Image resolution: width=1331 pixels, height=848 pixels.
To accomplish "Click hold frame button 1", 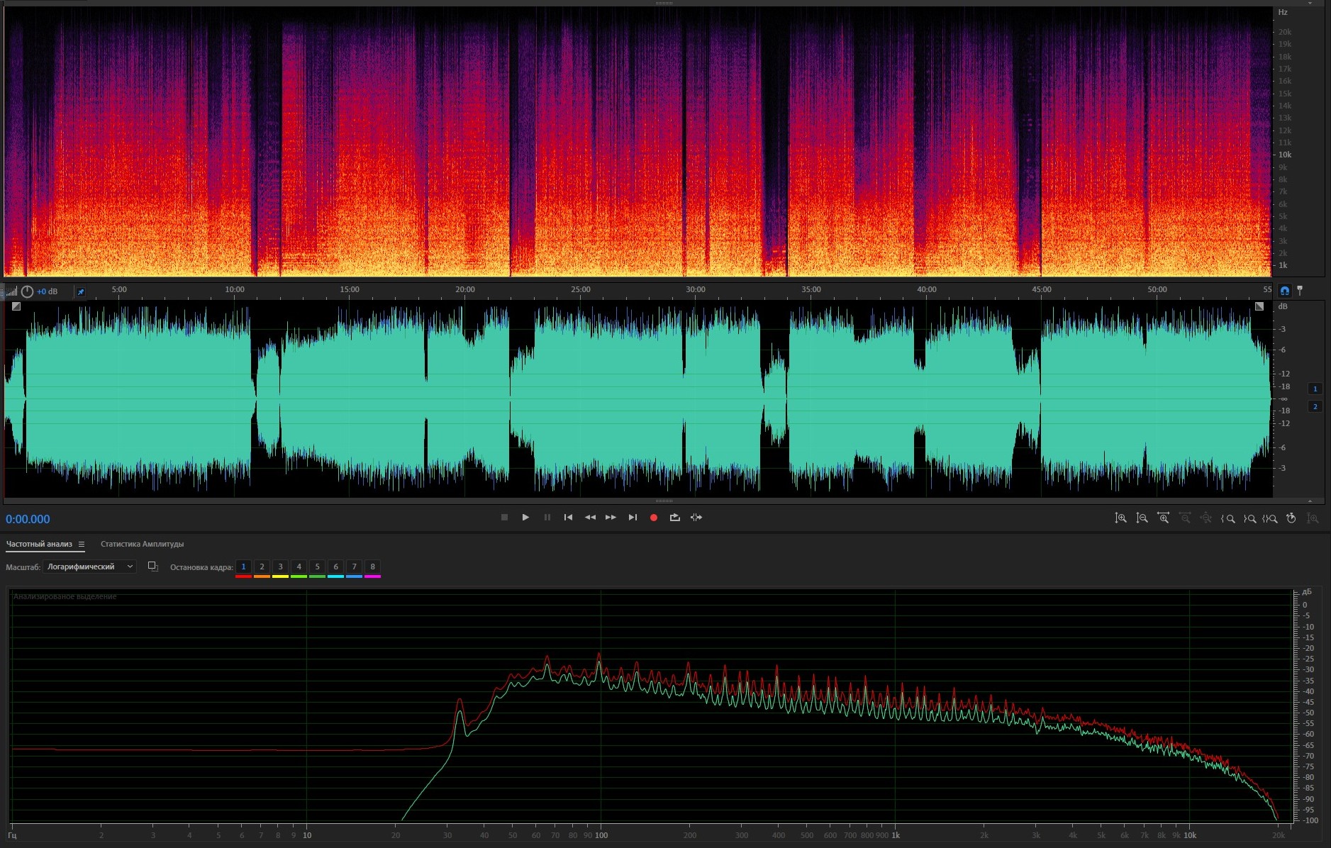I will [243, 567].
